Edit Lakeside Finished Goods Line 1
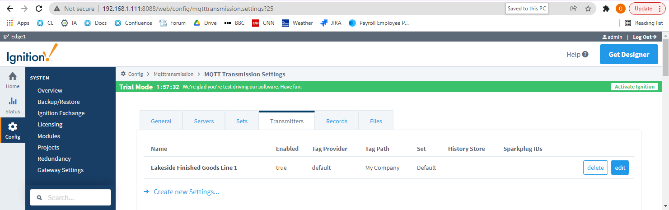This screenshot has height=210, width=669. click(x=620, y=168)
